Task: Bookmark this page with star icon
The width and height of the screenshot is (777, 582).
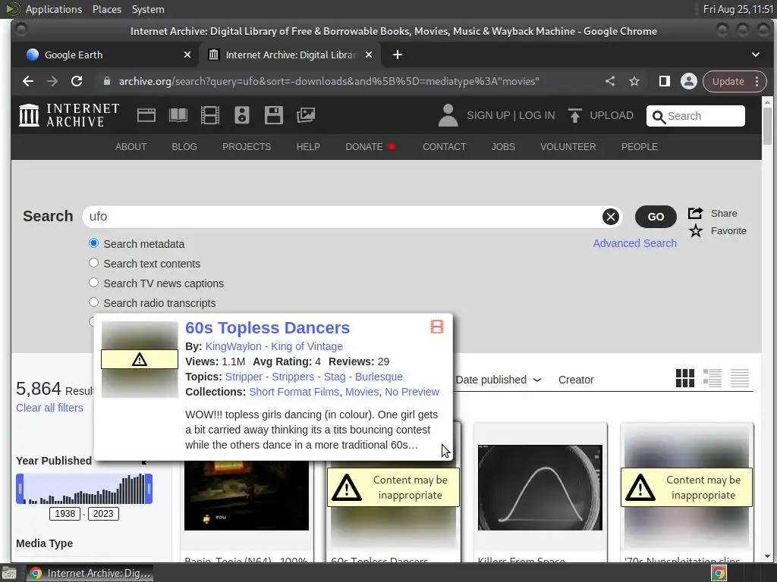Action: tap(634, 81)
